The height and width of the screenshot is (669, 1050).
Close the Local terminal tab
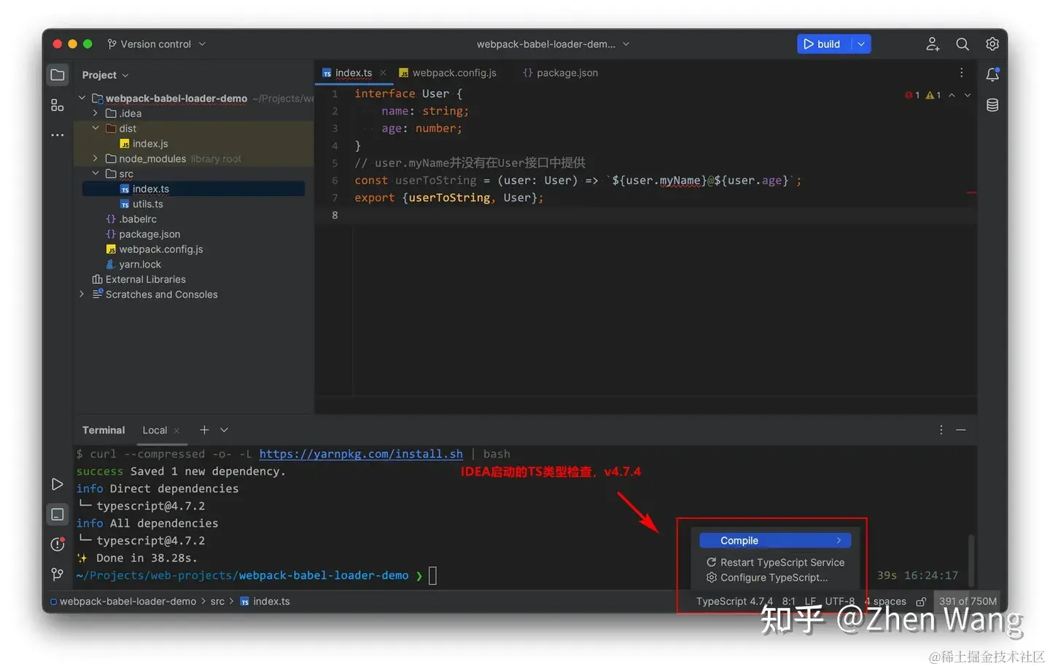click(x=176, y=431)
